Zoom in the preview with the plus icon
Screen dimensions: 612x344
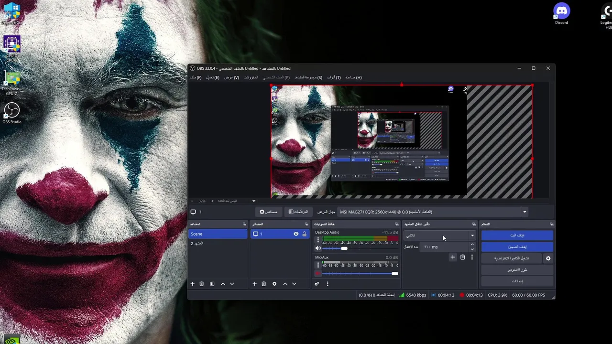[x=212, y=201]
